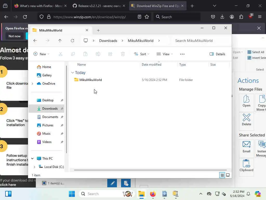Switch to details list view in status bar
The height and width of the screenshot is (200, 266).
click(222, 175)
